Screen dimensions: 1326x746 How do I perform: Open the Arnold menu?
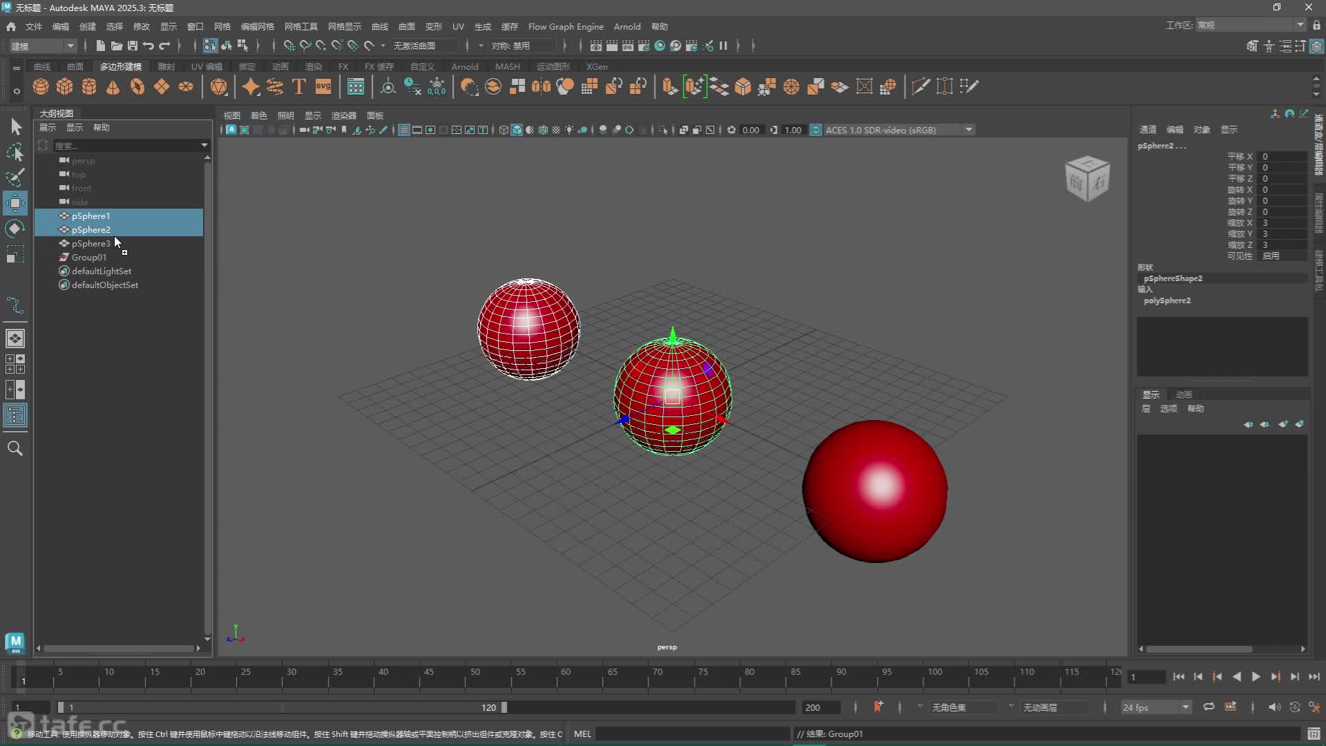[626, 26]
